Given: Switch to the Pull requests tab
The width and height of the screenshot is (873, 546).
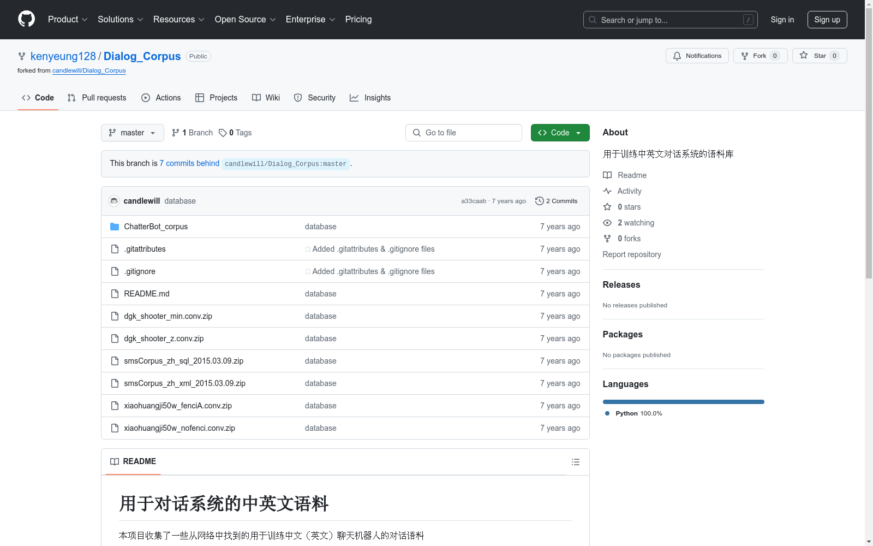Looking at the screenshot, I should coord(97,98).
